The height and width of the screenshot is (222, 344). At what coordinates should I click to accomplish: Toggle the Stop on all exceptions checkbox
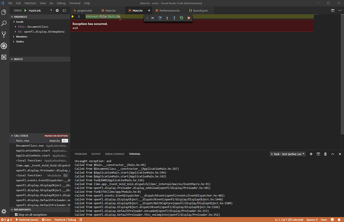pos(17,214)
